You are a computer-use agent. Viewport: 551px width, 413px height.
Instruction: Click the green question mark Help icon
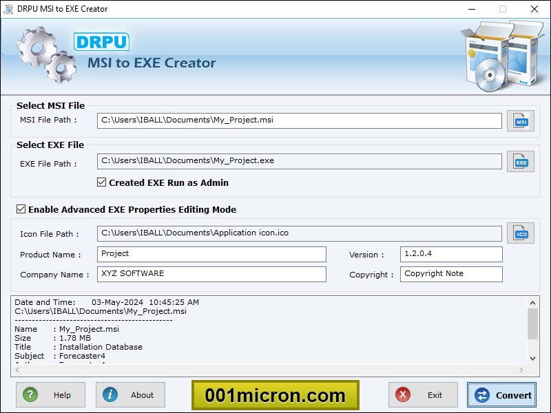30,395
